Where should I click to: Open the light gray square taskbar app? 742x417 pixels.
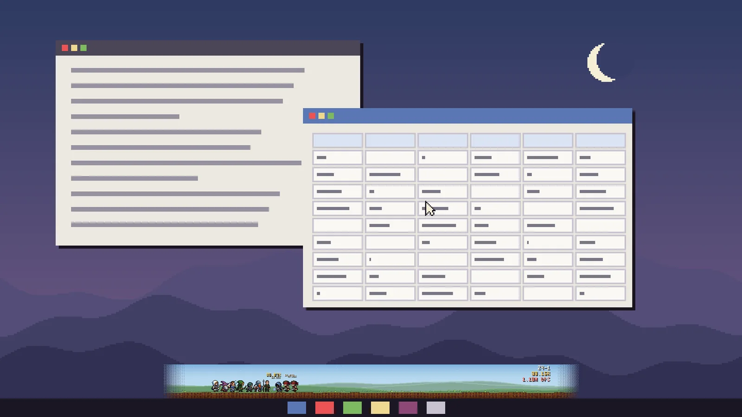[436, 408]
